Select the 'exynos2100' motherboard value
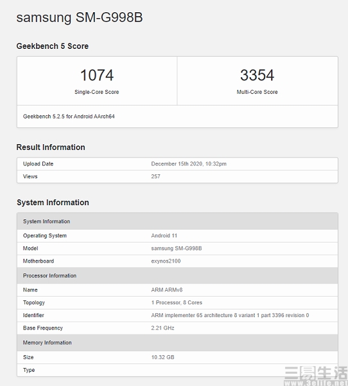The image size is (348, 386). pyautogui.click(x=166, y=261)
